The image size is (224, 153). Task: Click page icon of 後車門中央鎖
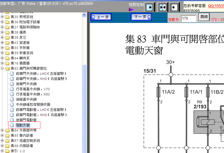pyautogui.click(x=12, y=84)
